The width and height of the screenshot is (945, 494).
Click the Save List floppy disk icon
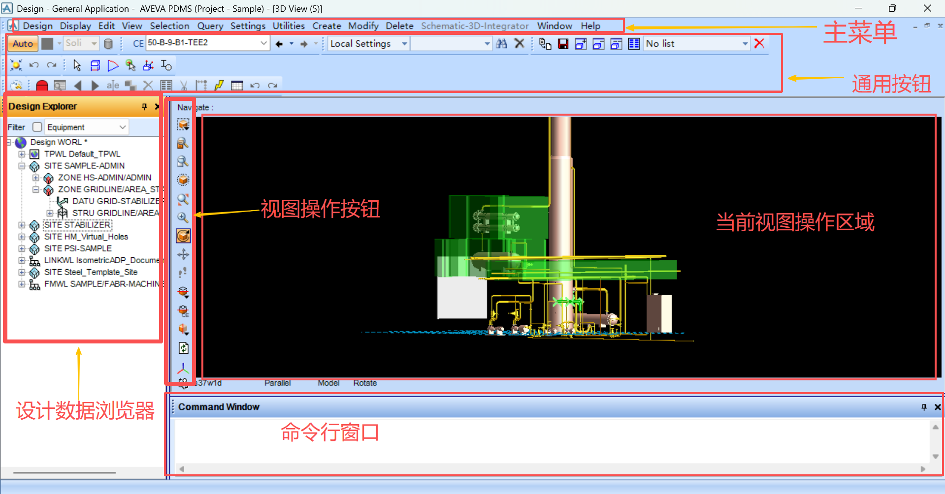[x=563, y=44]
